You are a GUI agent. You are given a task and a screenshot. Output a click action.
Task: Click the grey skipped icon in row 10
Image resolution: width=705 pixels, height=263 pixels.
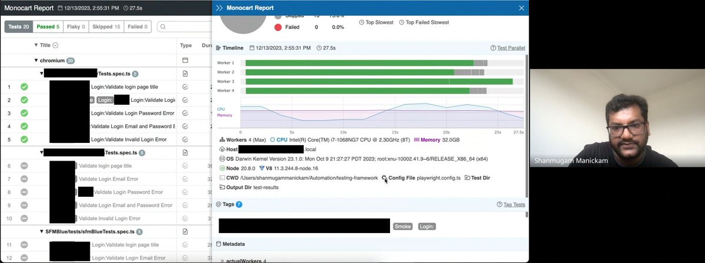pos(24,218)
